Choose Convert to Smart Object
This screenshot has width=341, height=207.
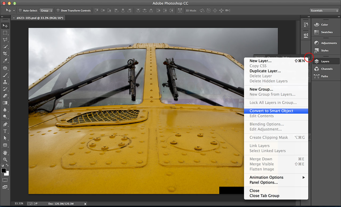tap(271, 111)
